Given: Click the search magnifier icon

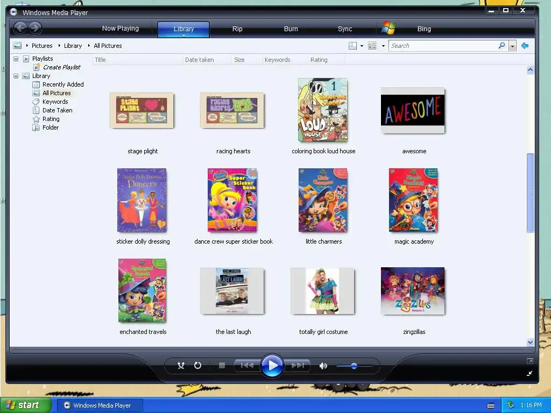Looking at the screenshot, I should pyautogui.click(x=502, y=46).
